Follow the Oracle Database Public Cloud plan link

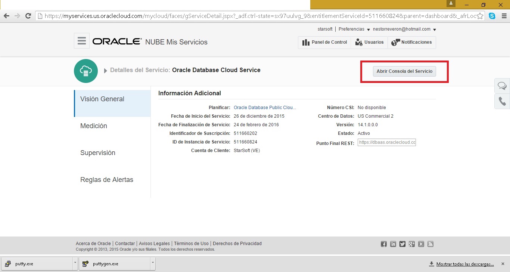[265, 108]
